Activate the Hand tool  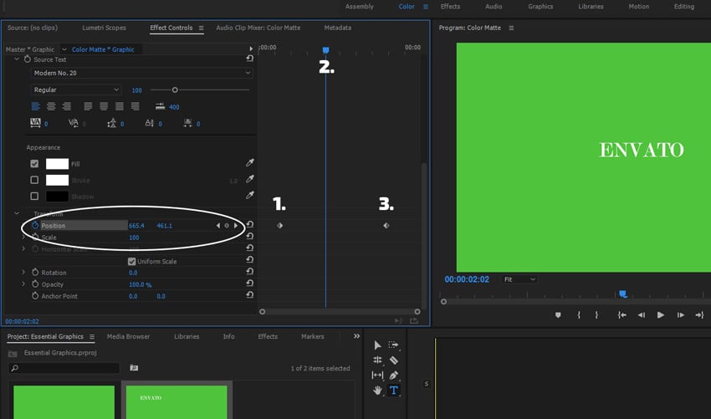(377, 390)
